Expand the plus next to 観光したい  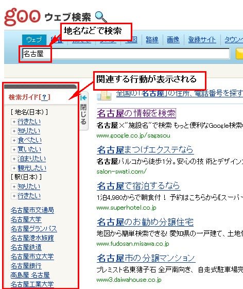click(x=14, y=168)
